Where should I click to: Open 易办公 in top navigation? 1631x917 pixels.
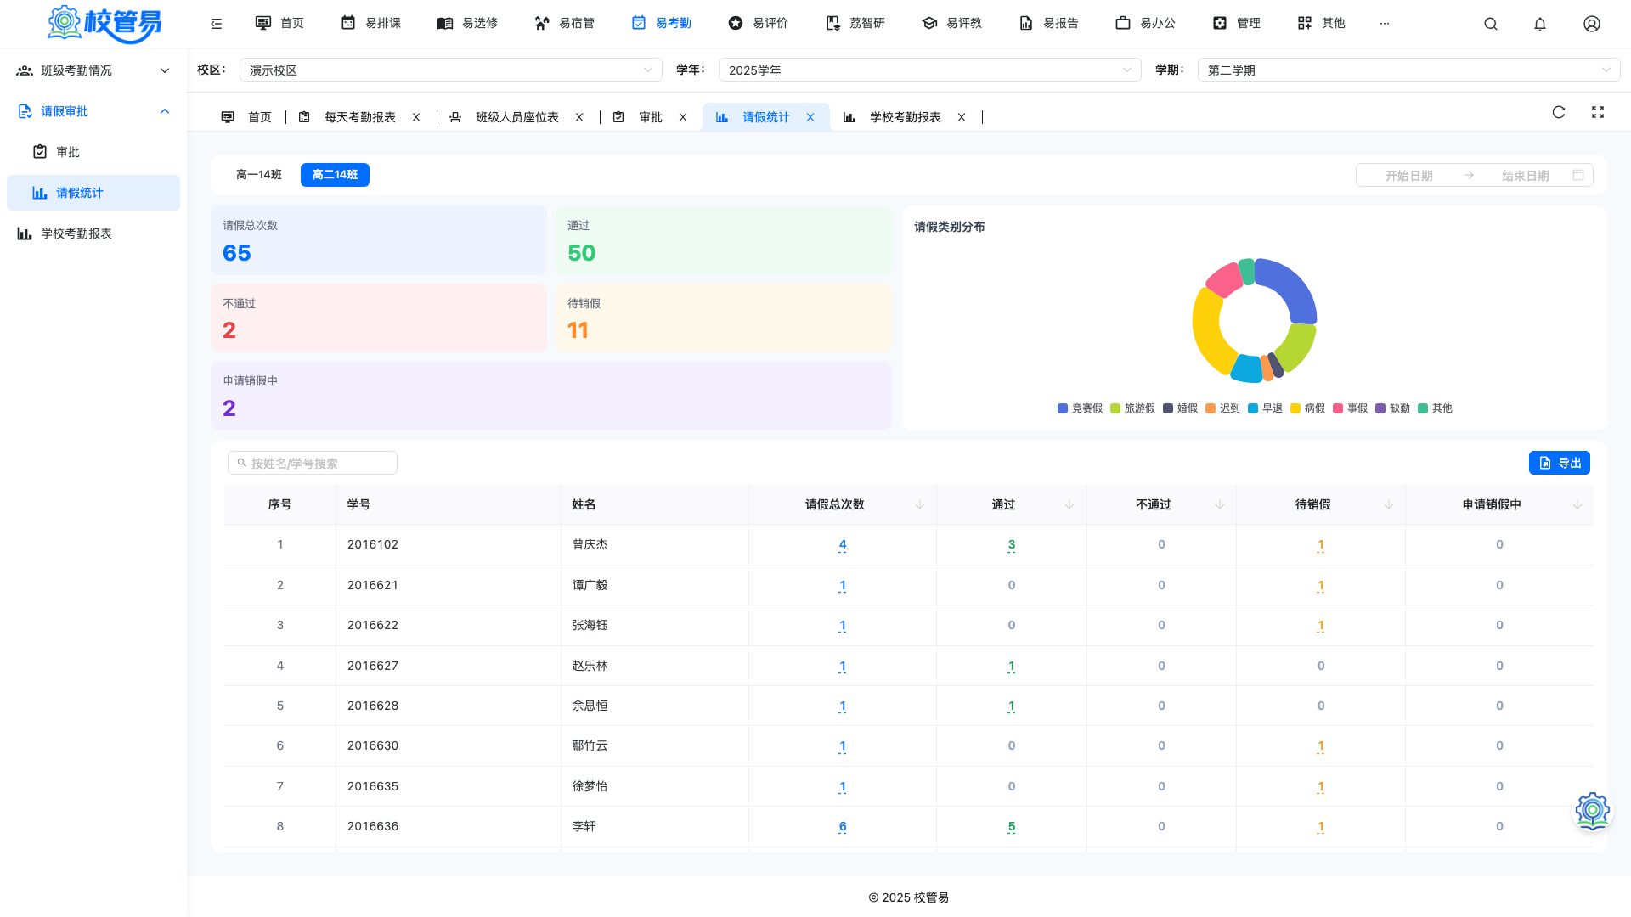click(1146, 23)
